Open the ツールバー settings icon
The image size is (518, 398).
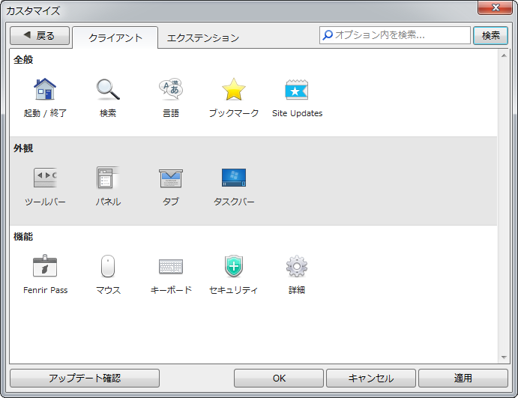coord(45,178)
